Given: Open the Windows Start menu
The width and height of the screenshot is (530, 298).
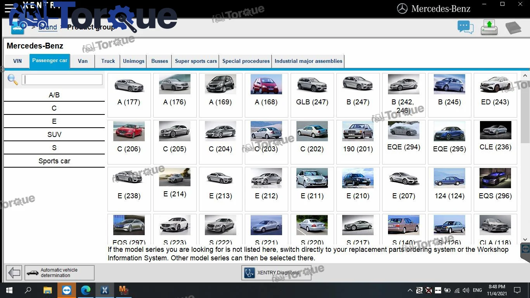Looking at the screenshot, I should (x=9, y=290).
